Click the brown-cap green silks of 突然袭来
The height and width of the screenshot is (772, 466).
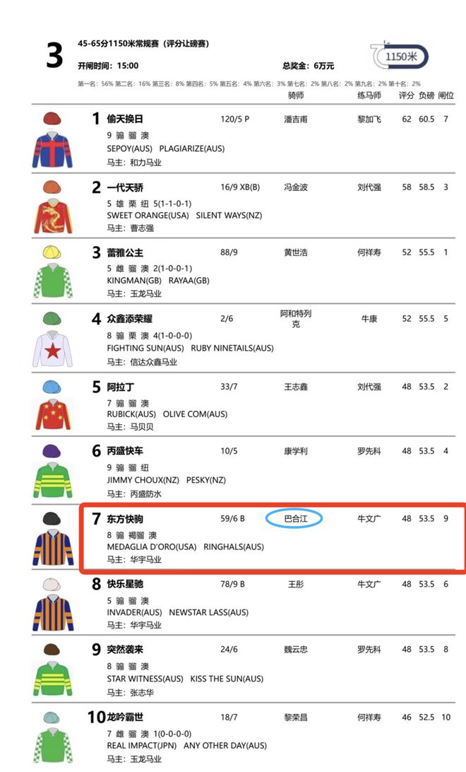(x=52, y=670)
